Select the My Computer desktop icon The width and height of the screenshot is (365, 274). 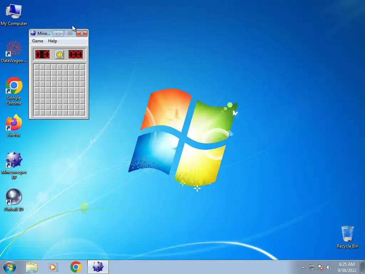tap(14, 15)
